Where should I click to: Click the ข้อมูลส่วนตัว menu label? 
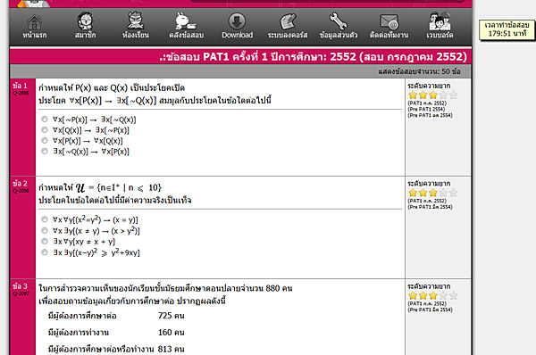click(x=339, y=35)
